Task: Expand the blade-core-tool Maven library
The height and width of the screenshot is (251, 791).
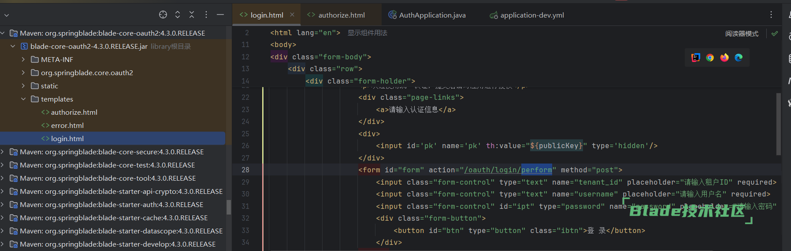Action: point(3,178)
